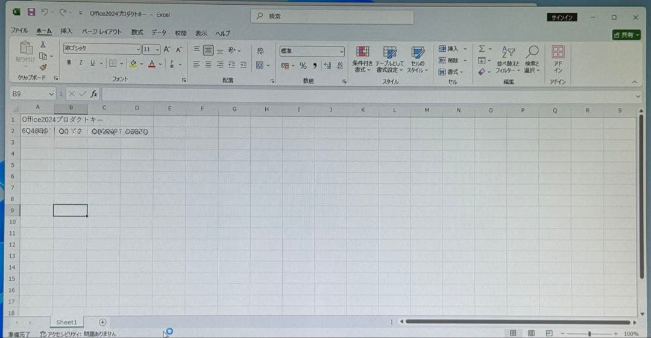Open the ファイル tab
The width and height of the screenshot is (651, 338).
point(19,30)
